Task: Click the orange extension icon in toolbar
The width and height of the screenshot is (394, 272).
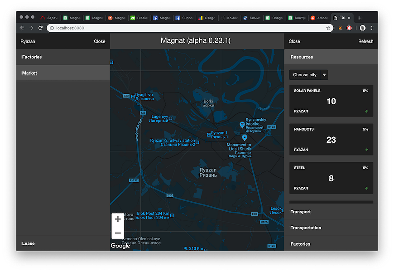Action: (340, 28)
